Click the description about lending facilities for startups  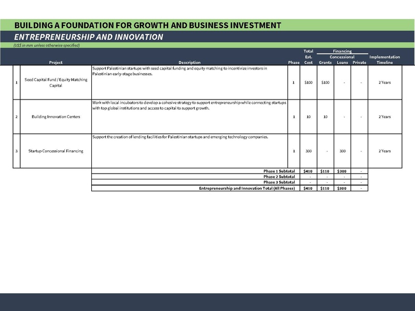tap(180, 137)
